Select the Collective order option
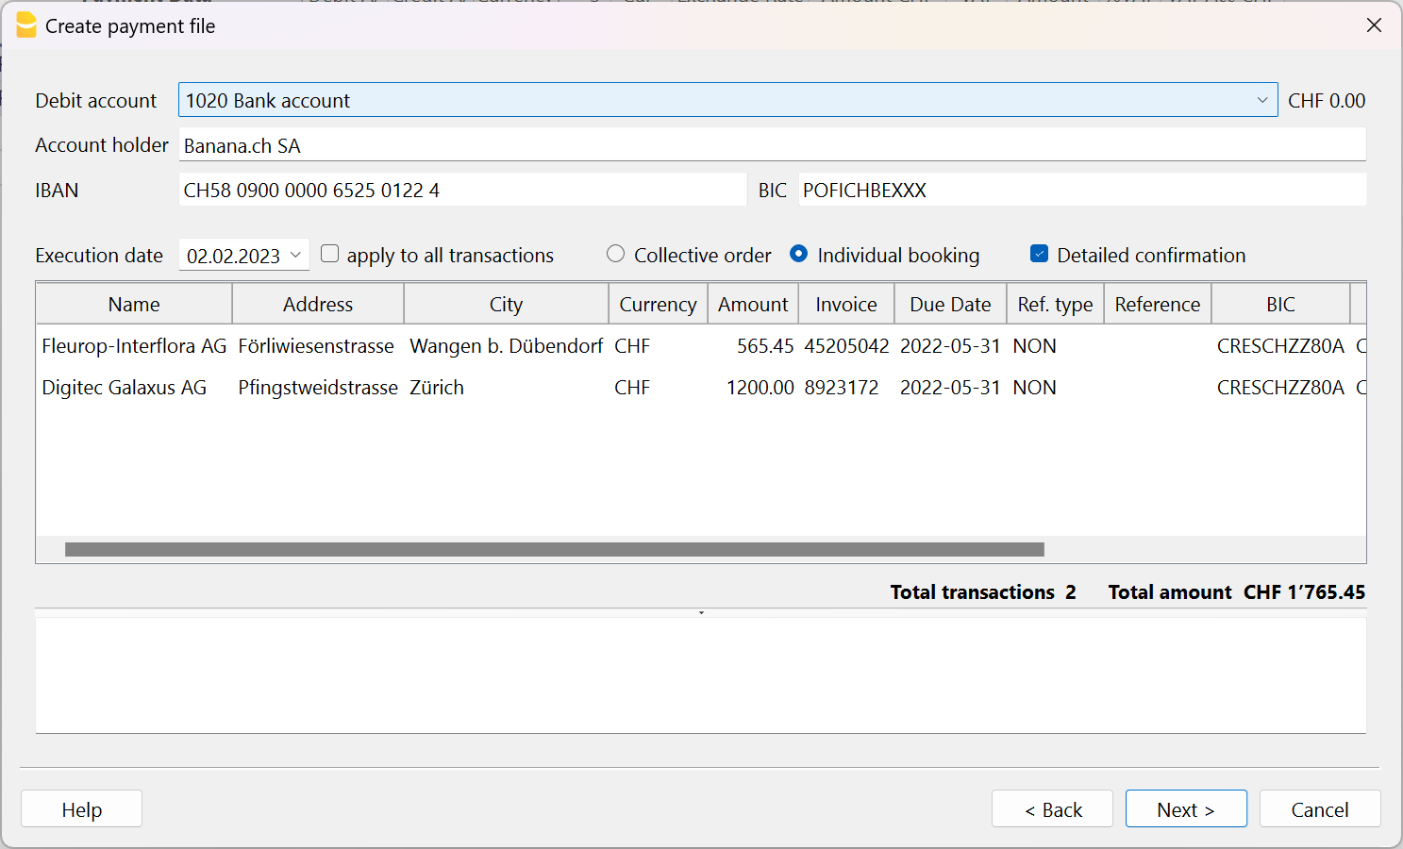Viewport: 1403px width, 849px height. click(615, 254)
